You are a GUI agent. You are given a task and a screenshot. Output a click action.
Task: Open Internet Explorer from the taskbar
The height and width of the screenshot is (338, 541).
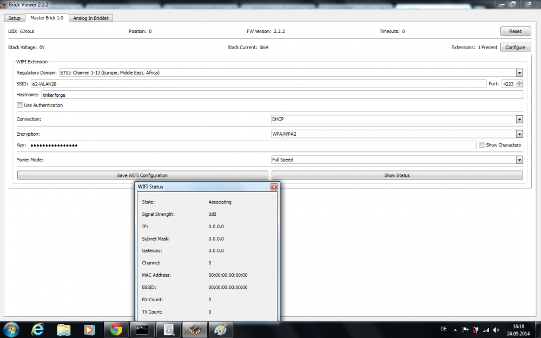pyautogui.click(x=38, y=329)
